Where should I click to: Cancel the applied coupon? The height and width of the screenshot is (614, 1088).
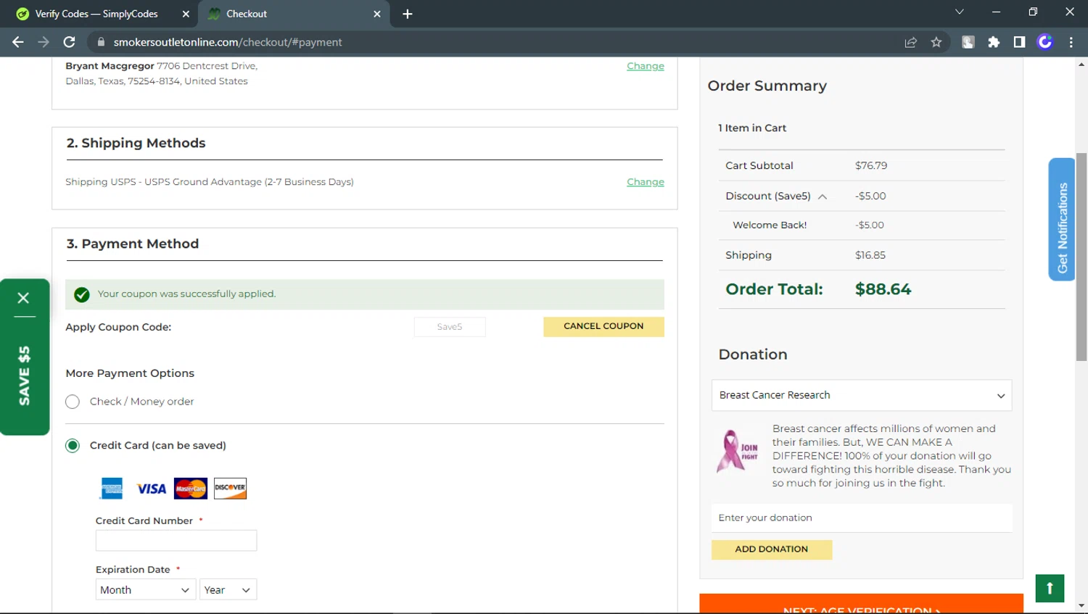point(603,327)
